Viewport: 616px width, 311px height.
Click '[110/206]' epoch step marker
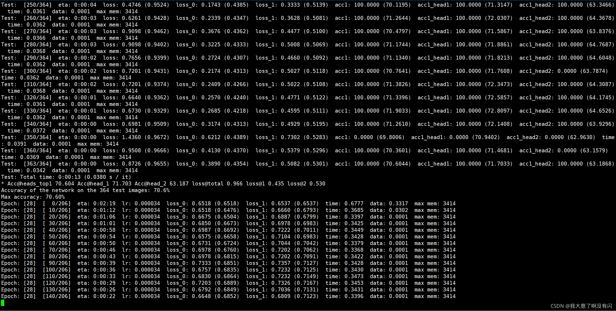pos(57,276)
